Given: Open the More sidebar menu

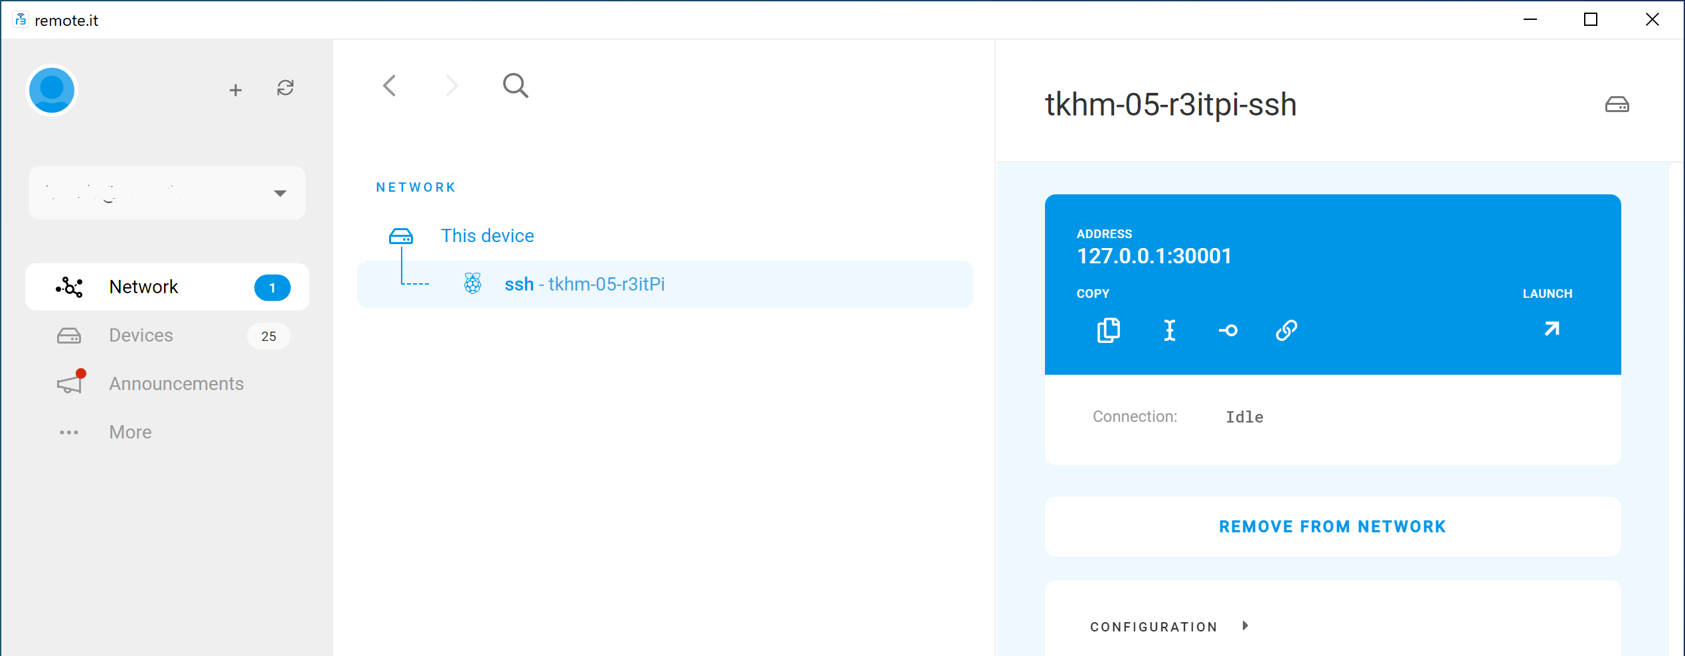Looking at the screenshot, I should click(167, 432).
